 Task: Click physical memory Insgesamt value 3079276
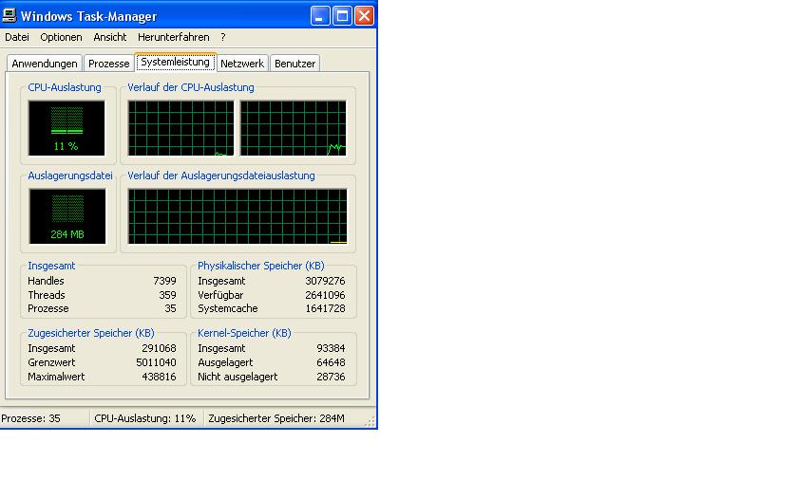(x=325, y=281)
